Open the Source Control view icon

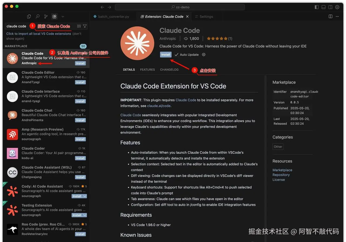[x=46, y=16]
